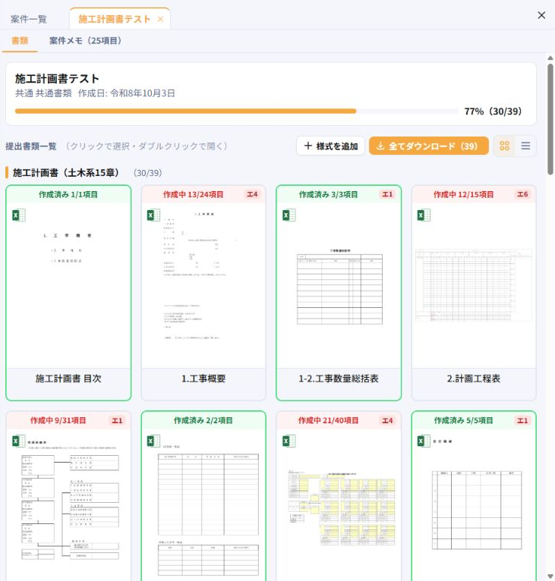Switch to list view icon
Screen dimensions: 555x581
[x=525, y=146]
